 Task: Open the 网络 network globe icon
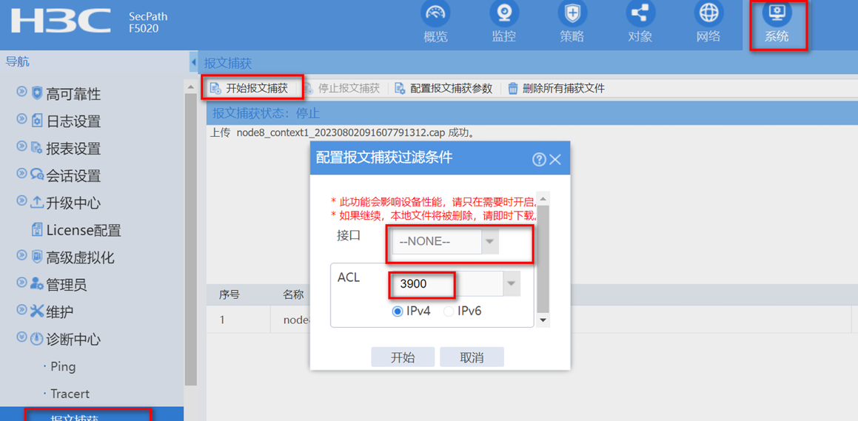point(708,14)
